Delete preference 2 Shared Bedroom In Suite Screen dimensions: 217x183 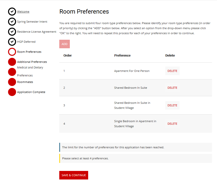tap(172, 88)
